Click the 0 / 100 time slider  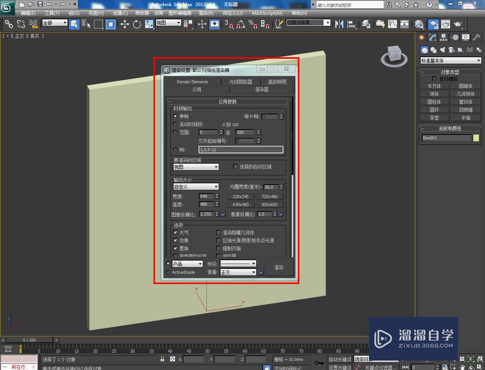pyautogui.click(x=30, y=340)
